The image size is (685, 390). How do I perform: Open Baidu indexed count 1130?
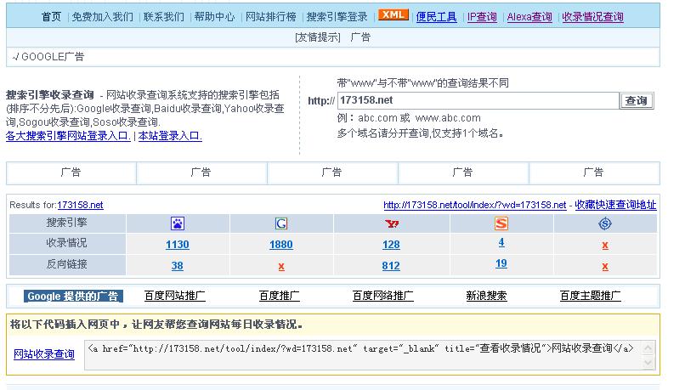178,245
